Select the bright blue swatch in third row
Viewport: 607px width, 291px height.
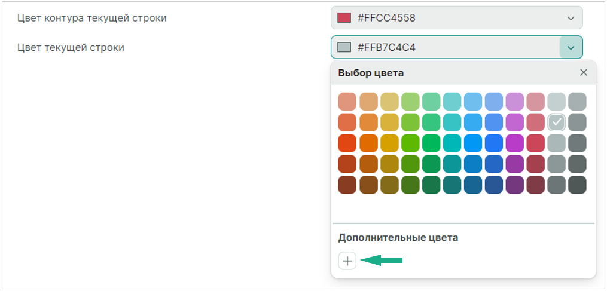pos(493,143)
